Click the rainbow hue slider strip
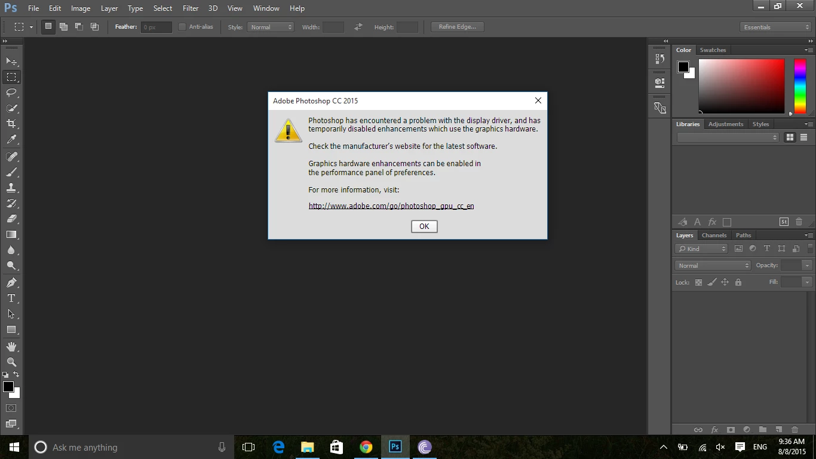Image resolution: width=816 pixels, height=459 pixels. [x=800, y=86]
